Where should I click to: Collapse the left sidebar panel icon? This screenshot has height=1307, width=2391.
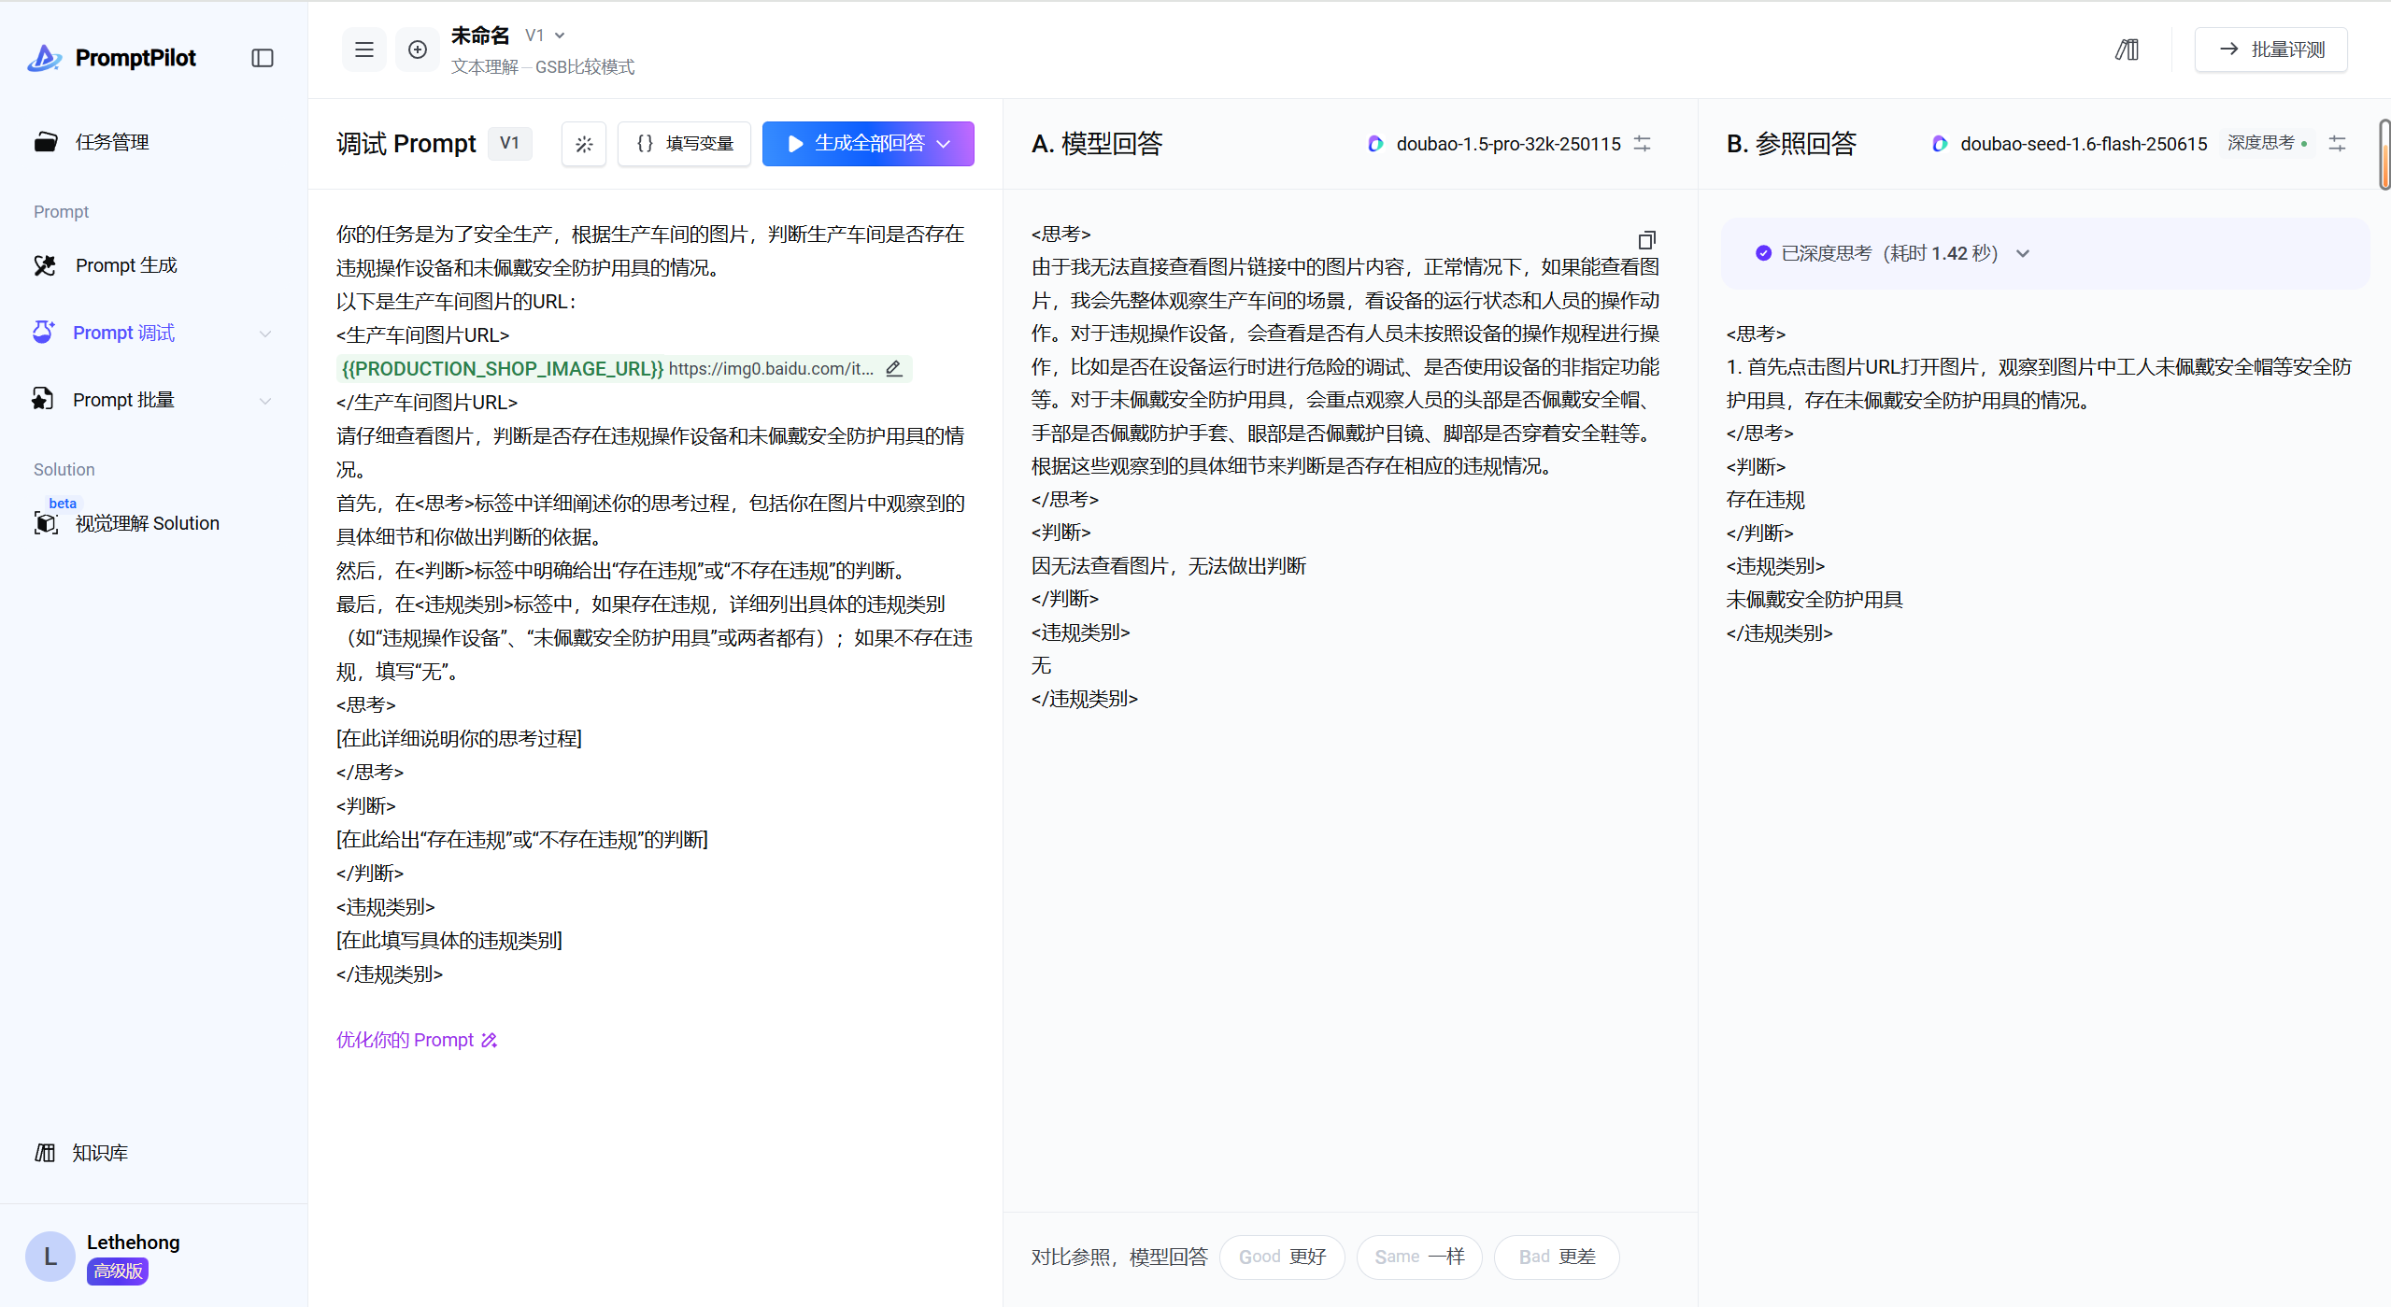pyautogui.click(x=263, y=58)
